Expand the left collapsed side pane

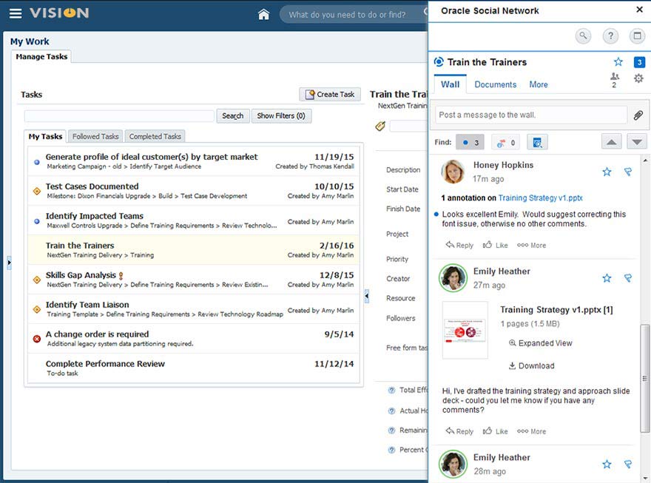click(x=9, y=263)
